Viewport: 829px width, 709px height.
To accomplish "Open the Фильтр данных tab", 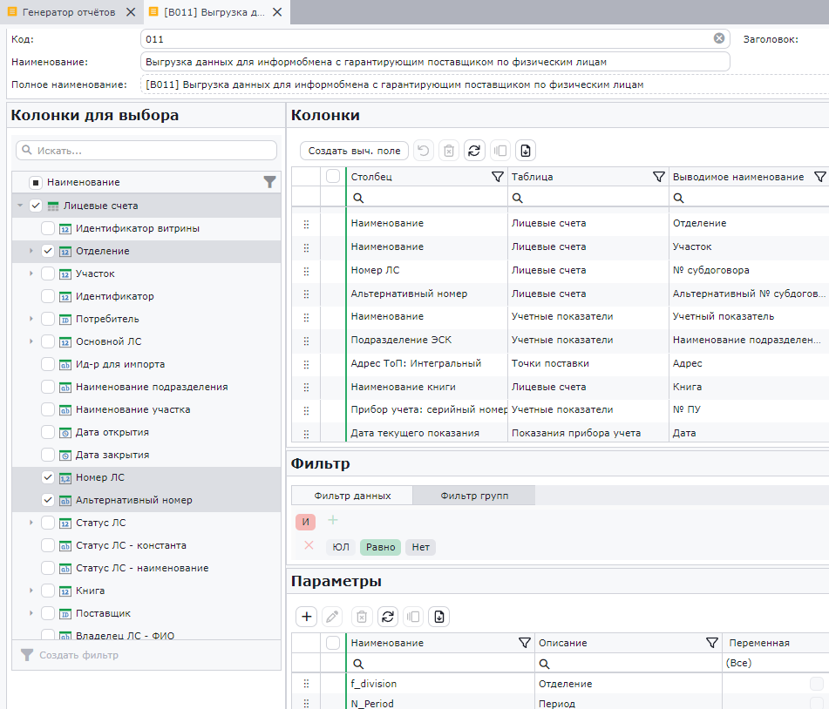I will (352, 496).
